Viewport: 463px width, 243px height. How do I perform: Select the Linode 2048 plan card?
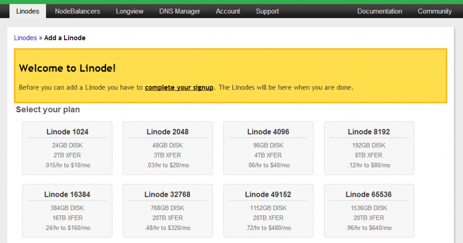168,148
